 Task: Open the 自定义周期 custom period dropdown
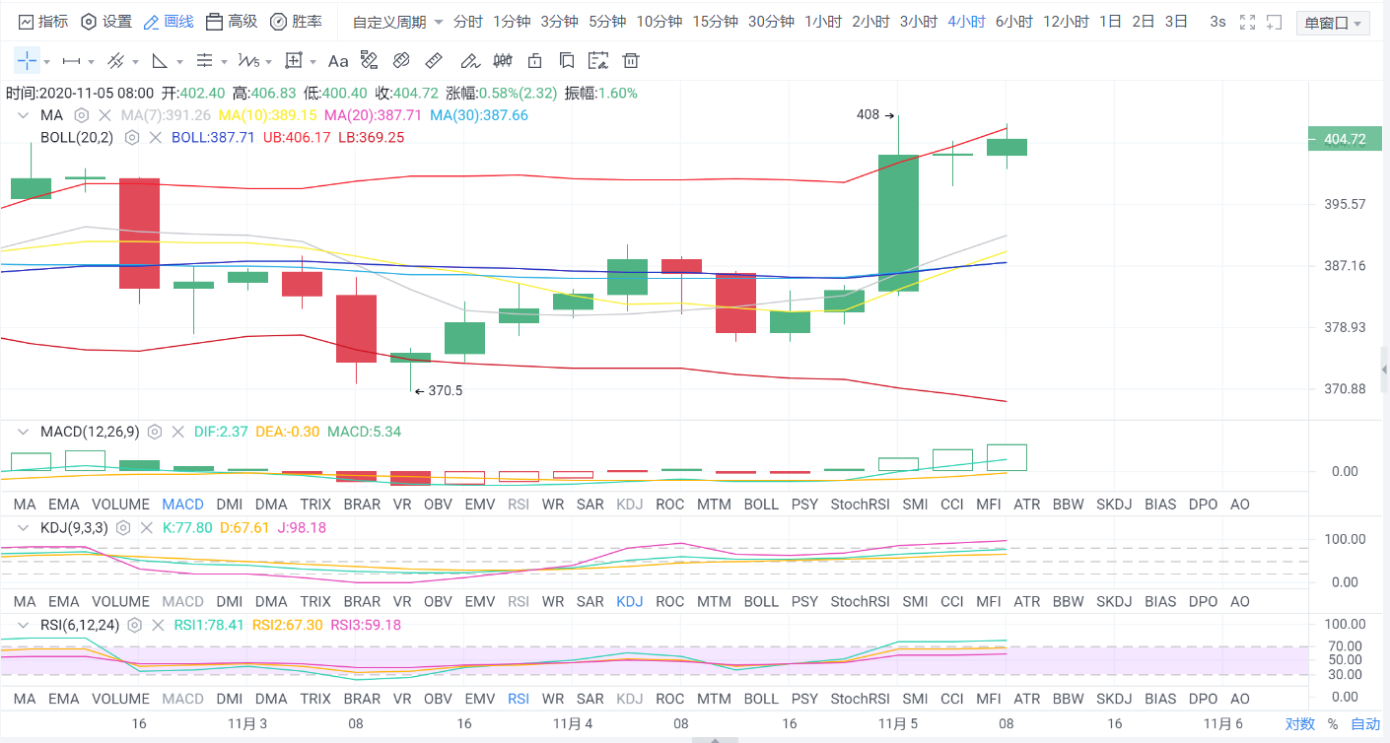[397, 22]
